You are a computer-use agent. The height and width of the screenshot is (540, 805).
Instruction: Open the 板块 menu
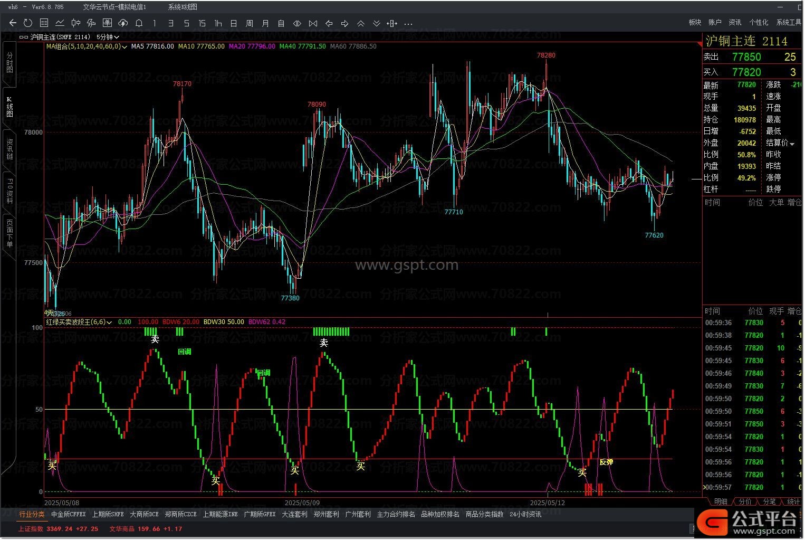point(695,22)
